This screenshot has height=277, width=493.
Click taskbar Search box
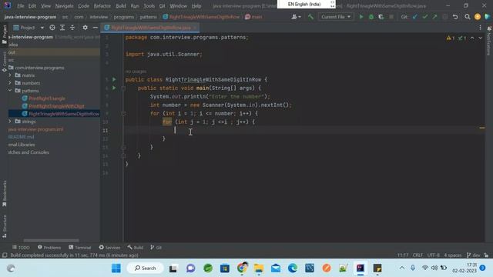[x=146, y=269]
